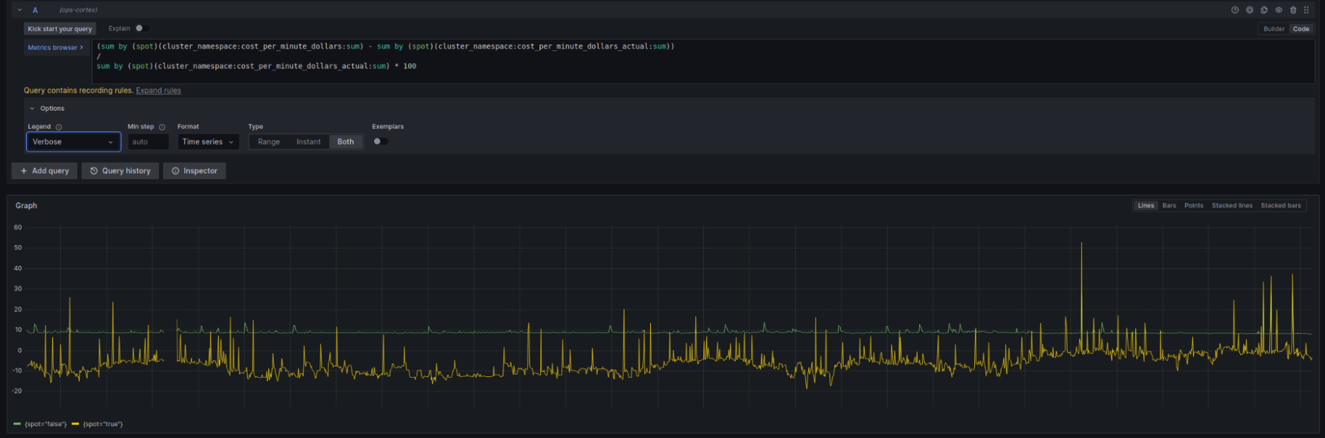Click the Min step info icon
The height and width of the screenshot is (438, 1325).
coord(162,127)
